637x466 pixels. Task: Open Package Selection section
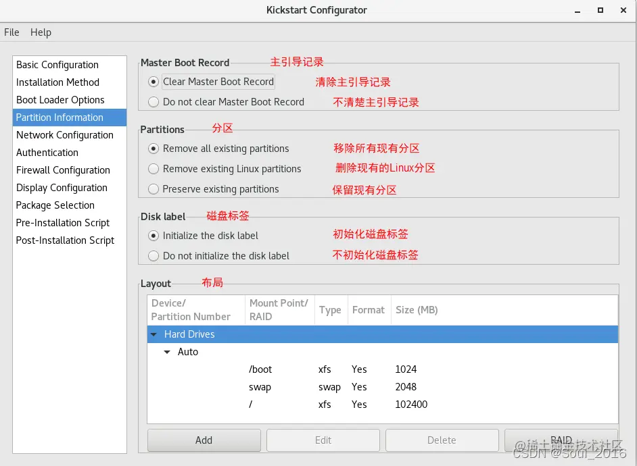tap(70, 205)
